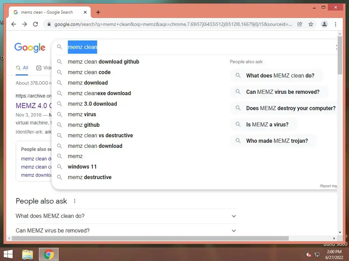Reload the Google search page

coord(35,24)
